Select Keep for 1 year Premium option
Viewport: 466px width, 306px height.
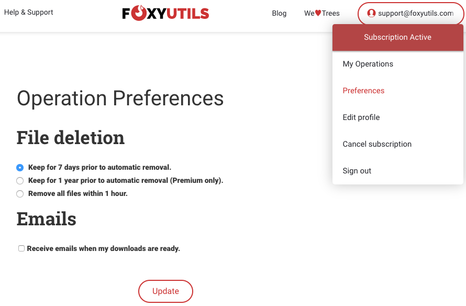click(20, 181)
